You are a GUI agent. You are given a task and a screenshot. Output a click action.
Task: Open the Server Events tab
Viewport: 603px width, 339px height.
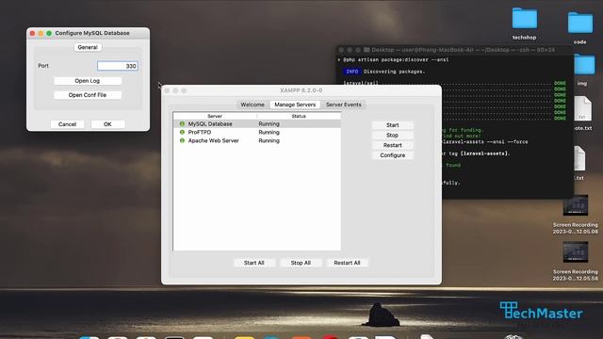343,105
